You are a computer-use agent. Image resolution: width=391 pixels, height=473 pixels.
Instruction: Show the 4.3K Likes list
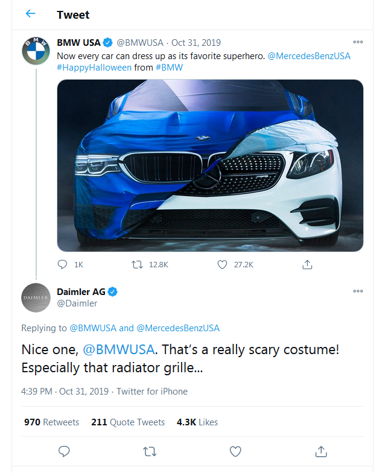point(197,422)
